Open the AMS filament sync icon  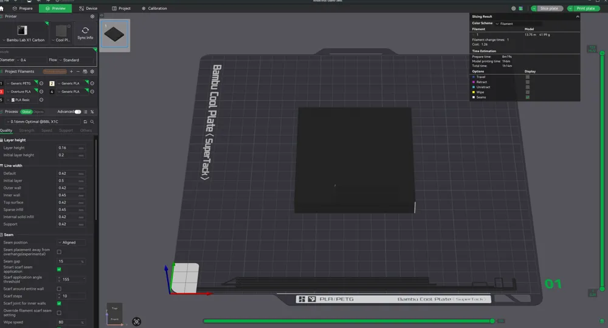85,72
